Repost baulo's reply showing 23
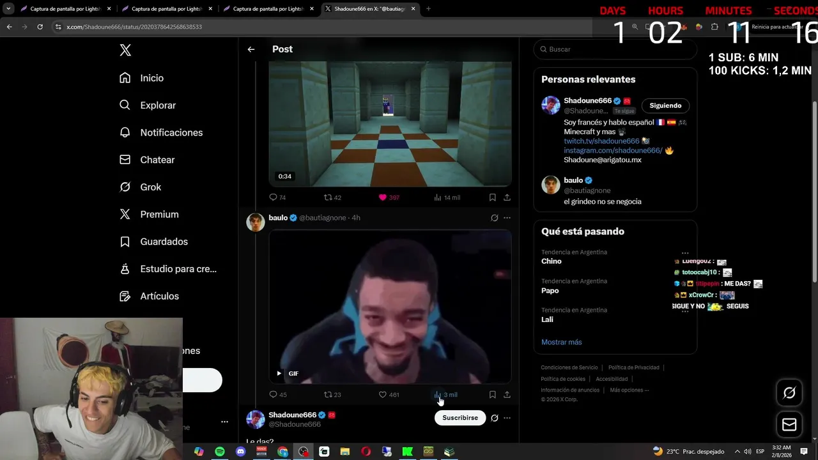The height and width of the screenshot is (460, 818). (328, 395)
